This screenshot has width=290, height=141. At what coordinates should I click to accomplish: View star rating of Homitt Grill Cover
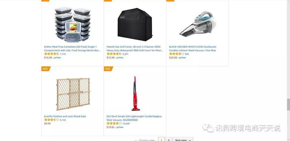tap(114, 54)
